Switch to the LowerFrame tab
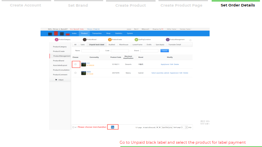Screen dimensions: 262x147 point(138,45)
